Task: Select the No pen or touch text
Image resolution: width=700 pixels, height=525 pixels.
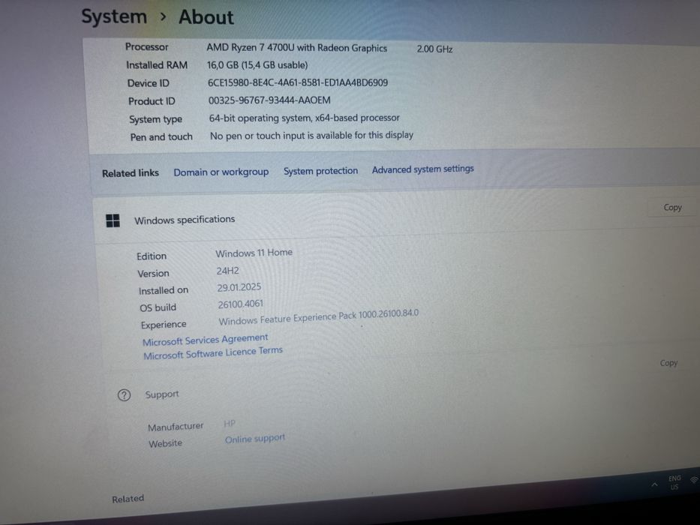Action: (x=311, y=135)
